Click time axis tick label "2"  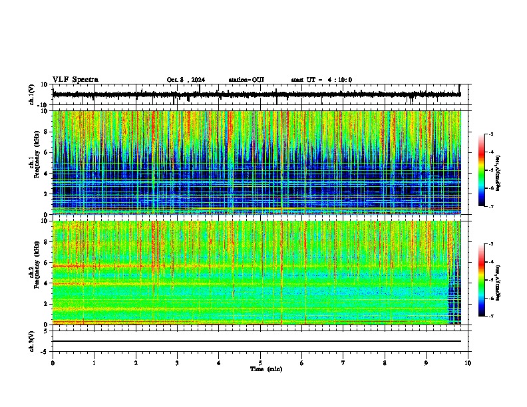point(136,363)
